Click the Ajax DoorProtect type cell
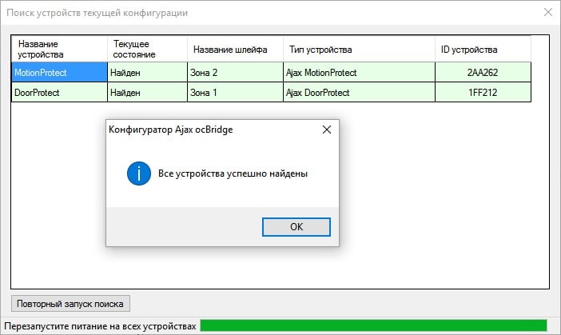 [x=359, y=92]
